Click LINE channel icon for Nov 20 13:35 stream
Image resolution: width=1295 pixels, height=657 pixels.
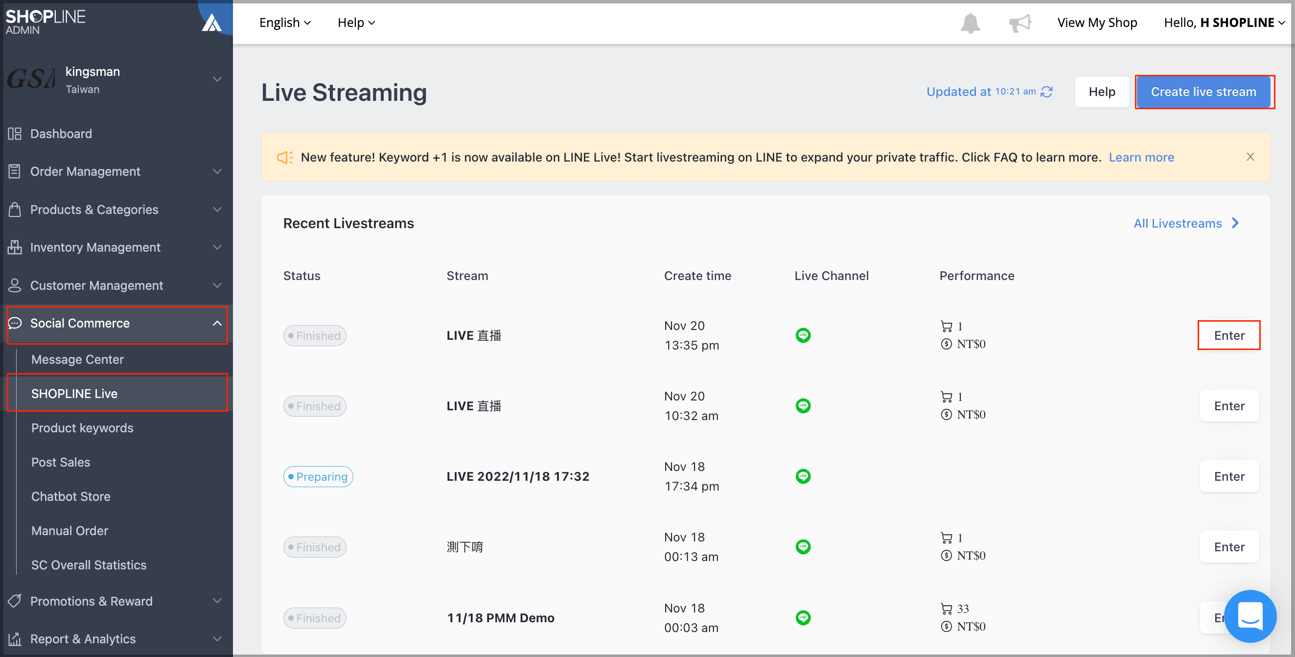803,335
